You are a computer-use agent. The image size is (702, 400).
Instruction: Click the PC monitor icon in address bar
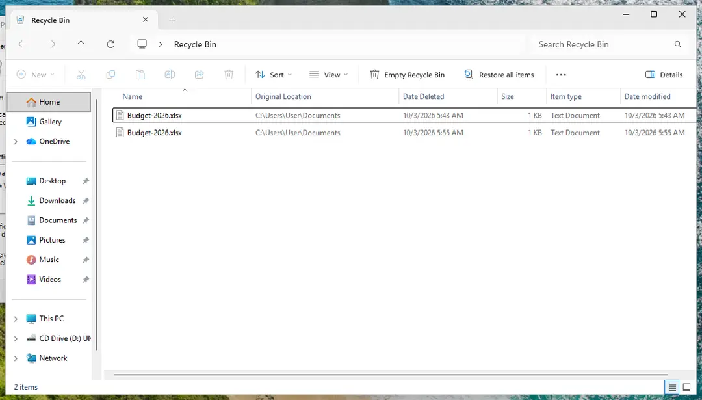[x=142, y=44]
